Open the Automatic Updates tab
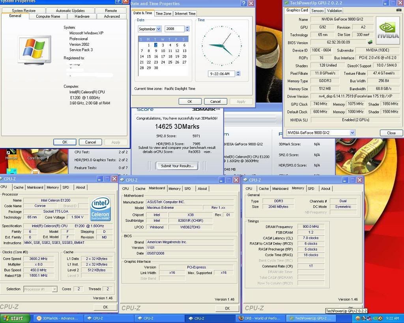Image resolution: width=404 pixels, height=323 pixels. coord(70,11)
